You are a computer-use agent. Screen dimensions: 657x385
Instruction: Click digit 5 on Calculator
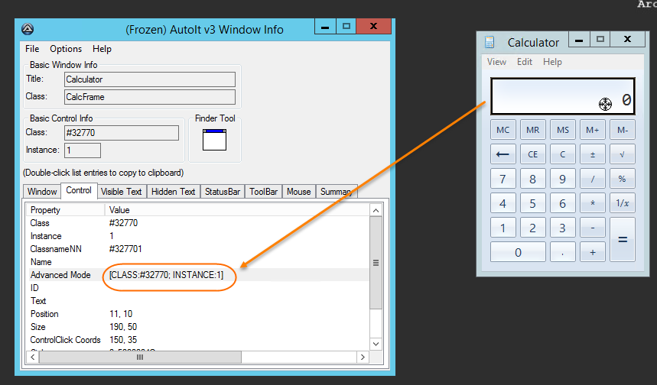coord(533,203)
